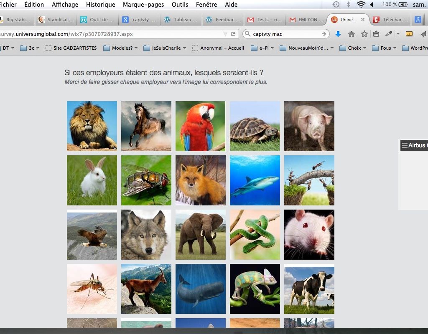Switch to the Tableau tab

[181, 20]
